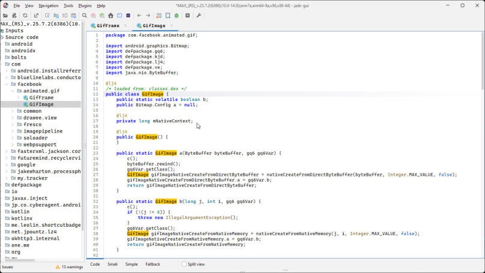Click the text search magnifier icon

click(x=85, y=16)
